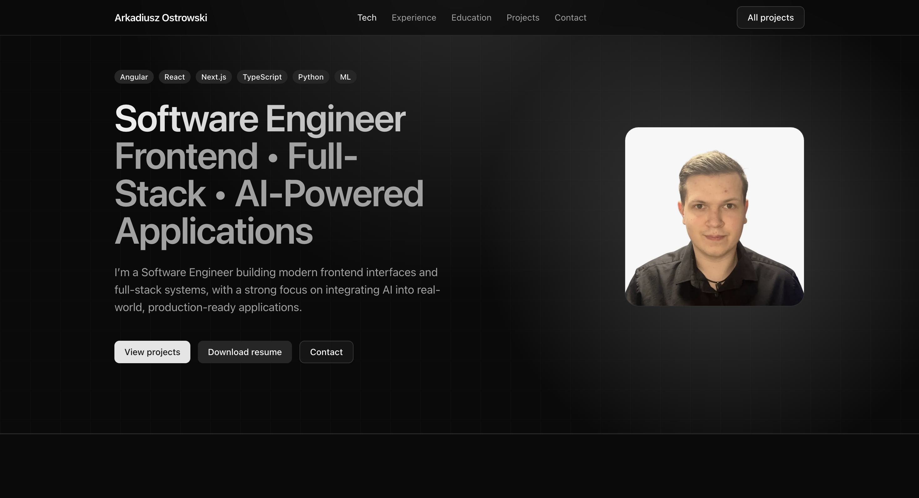Screen dimensions: 919x498
Task: Jump to Projects in the navbar
Action: click(523, 17)
